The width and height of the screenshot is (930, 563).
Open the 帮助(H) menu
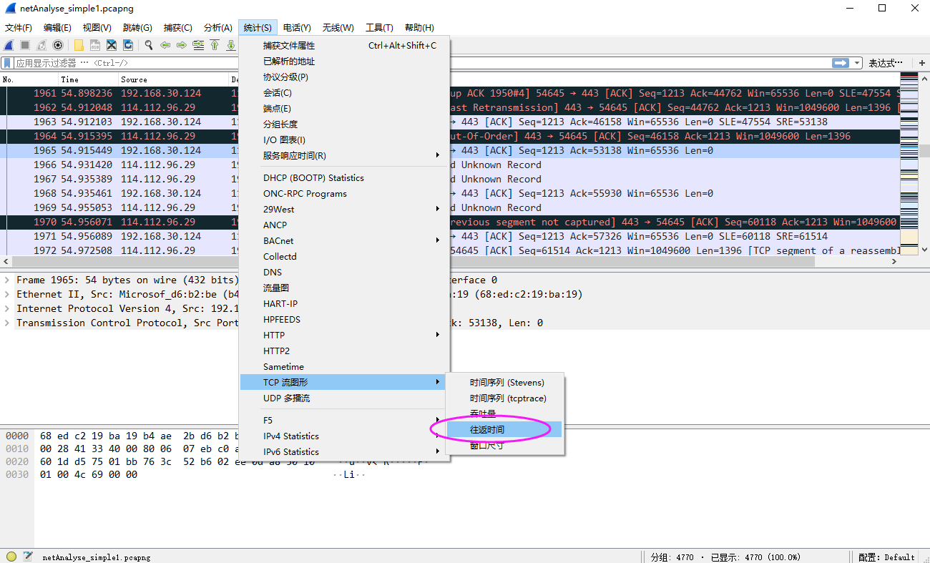tap(419, 28)
